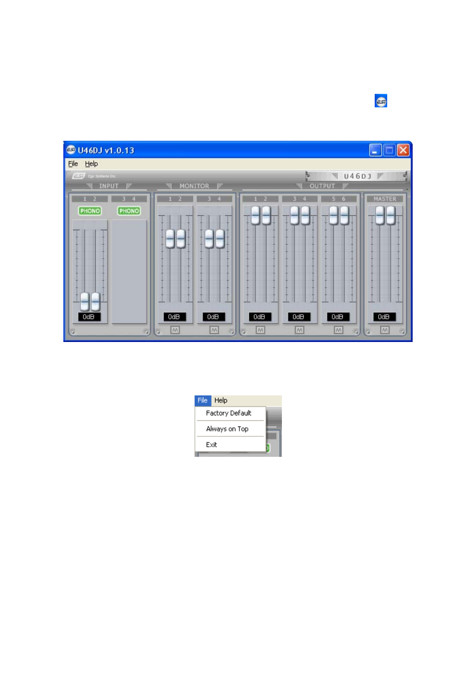Screen dimensions: 476x674
Task: Click the 0dB readout under Monitor 1/2
Action: pos(175,317)
